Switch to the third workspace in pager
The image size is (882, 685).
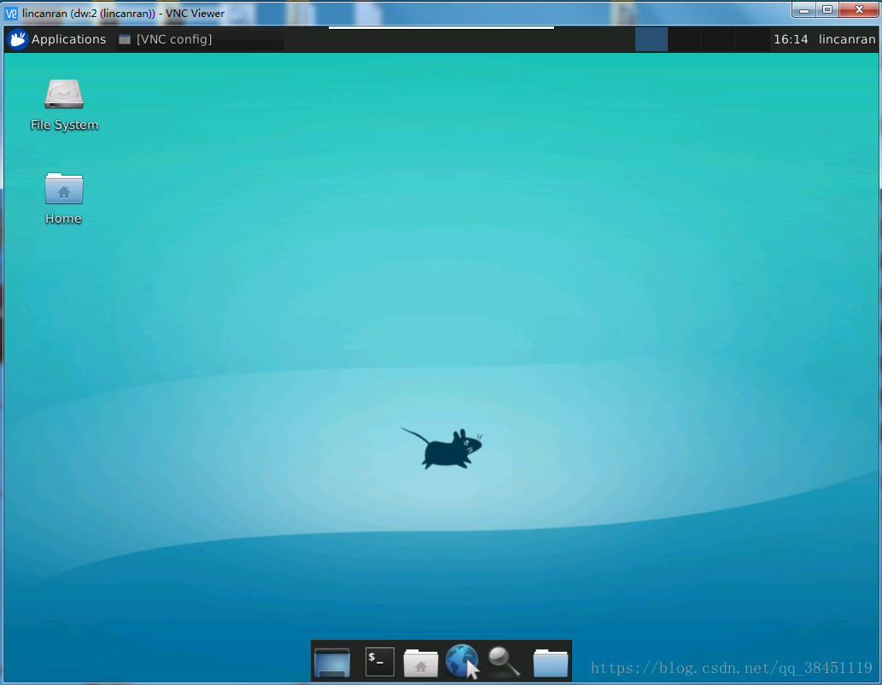(x=718, y=39)
